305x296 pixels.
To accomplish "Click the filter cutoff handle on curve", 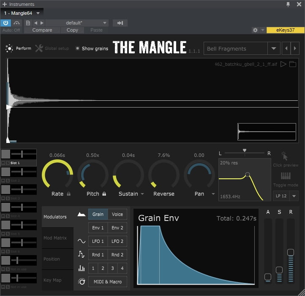I will (248, 175).
